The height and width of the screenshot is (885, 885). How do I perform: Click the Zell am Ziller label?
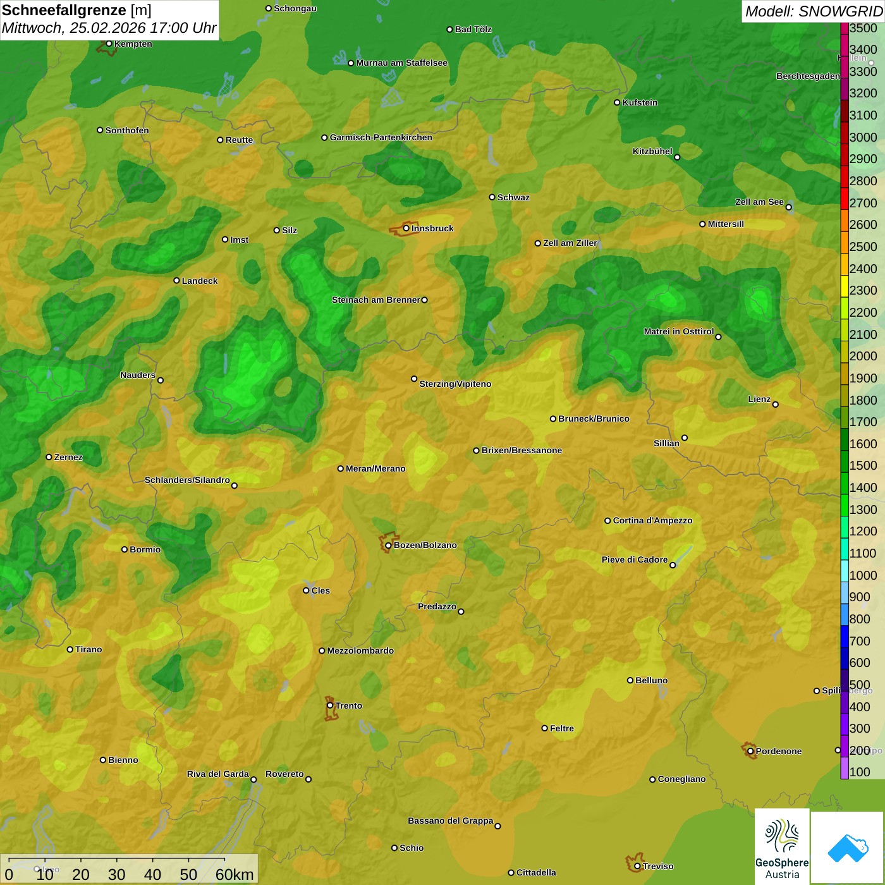(x=570, y=243)
